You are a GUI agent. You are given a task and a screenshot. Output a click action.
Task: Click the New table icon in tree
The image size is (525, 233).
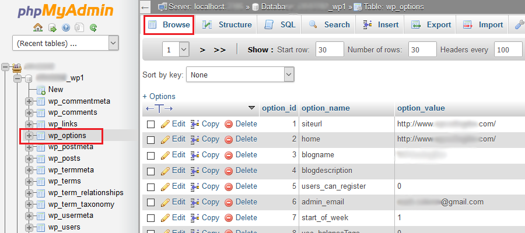tap(41, 90)
